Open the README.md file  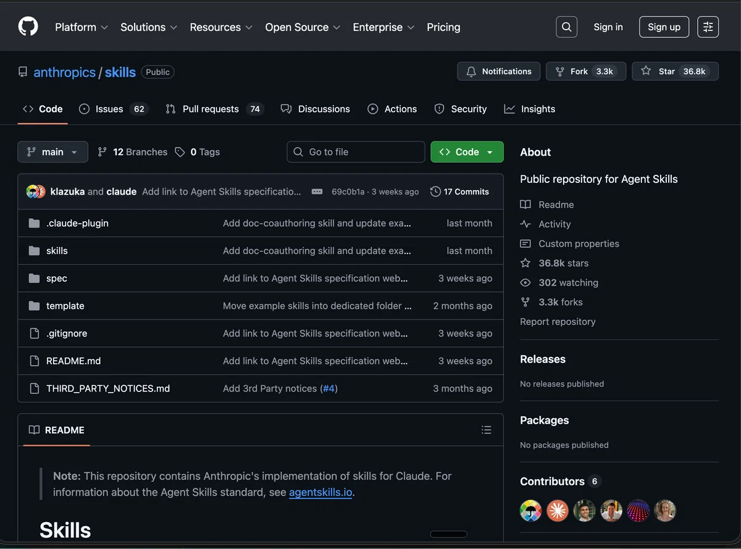tap(73, 361)
